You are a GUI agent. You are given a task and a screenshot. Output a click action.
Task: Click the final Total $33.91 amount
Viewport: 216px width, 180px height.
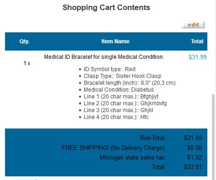coord(193,167)
